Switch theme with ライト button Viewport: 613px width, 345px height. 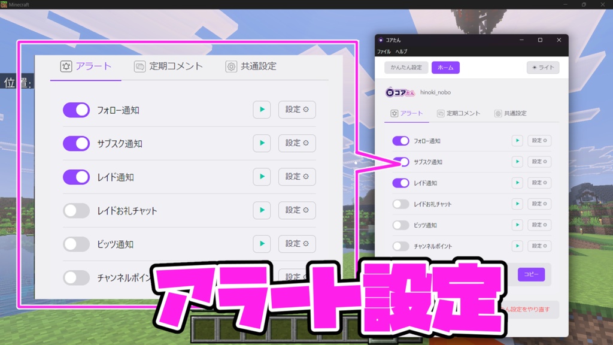coord(543,67)
